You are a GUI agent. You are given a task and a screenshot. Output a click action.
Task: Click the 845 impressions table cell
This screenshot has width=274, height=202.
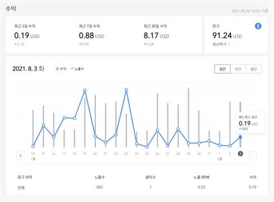pos(100,187)
